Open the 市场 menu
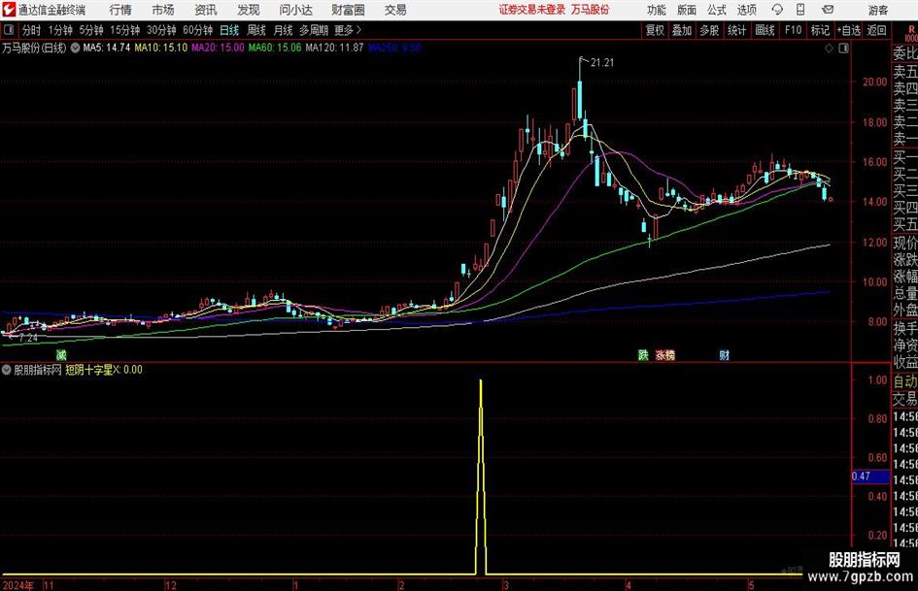 point(163,10)
